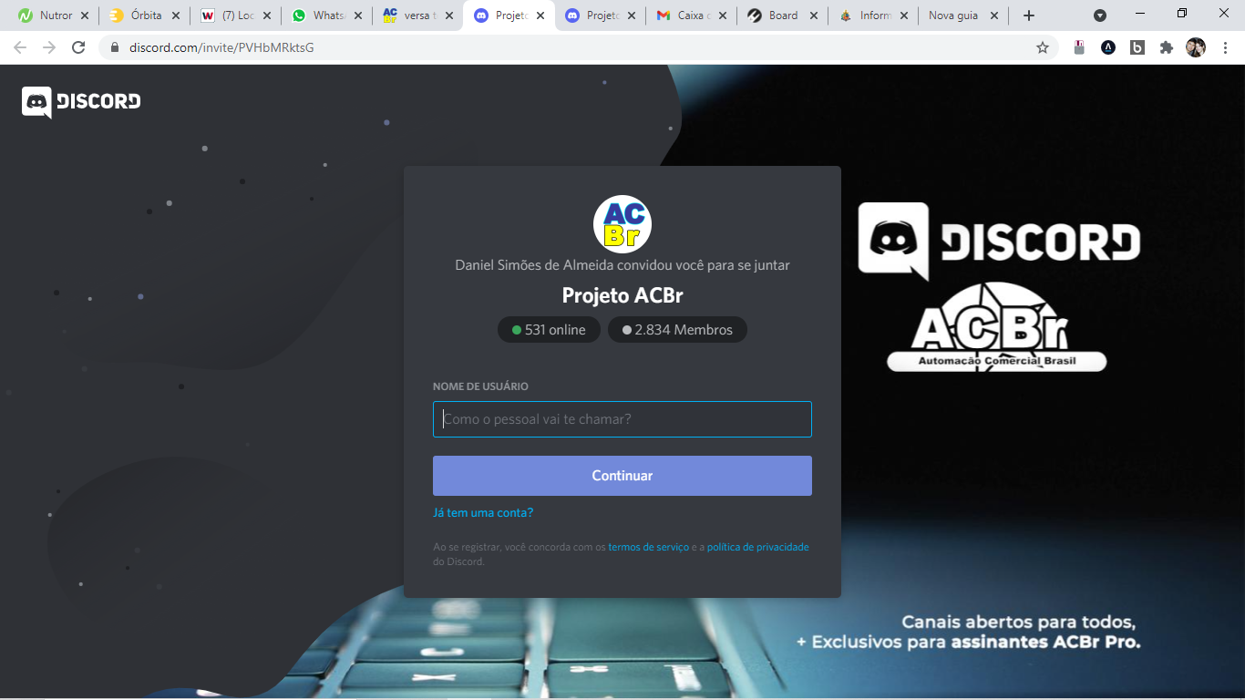Open a new tab with plus button
Image resolution: width=1245 pixels, height=700 pixels.
click(x=1029, y=15)
